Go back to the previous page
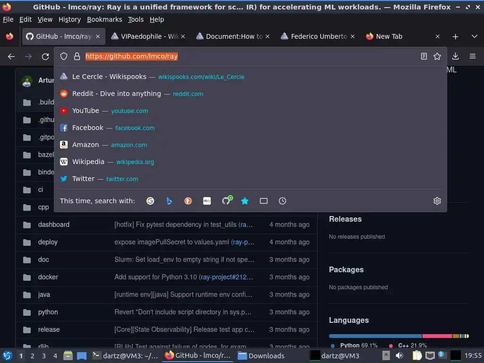Screen dimensions: 484x363 tap(11, 57)
